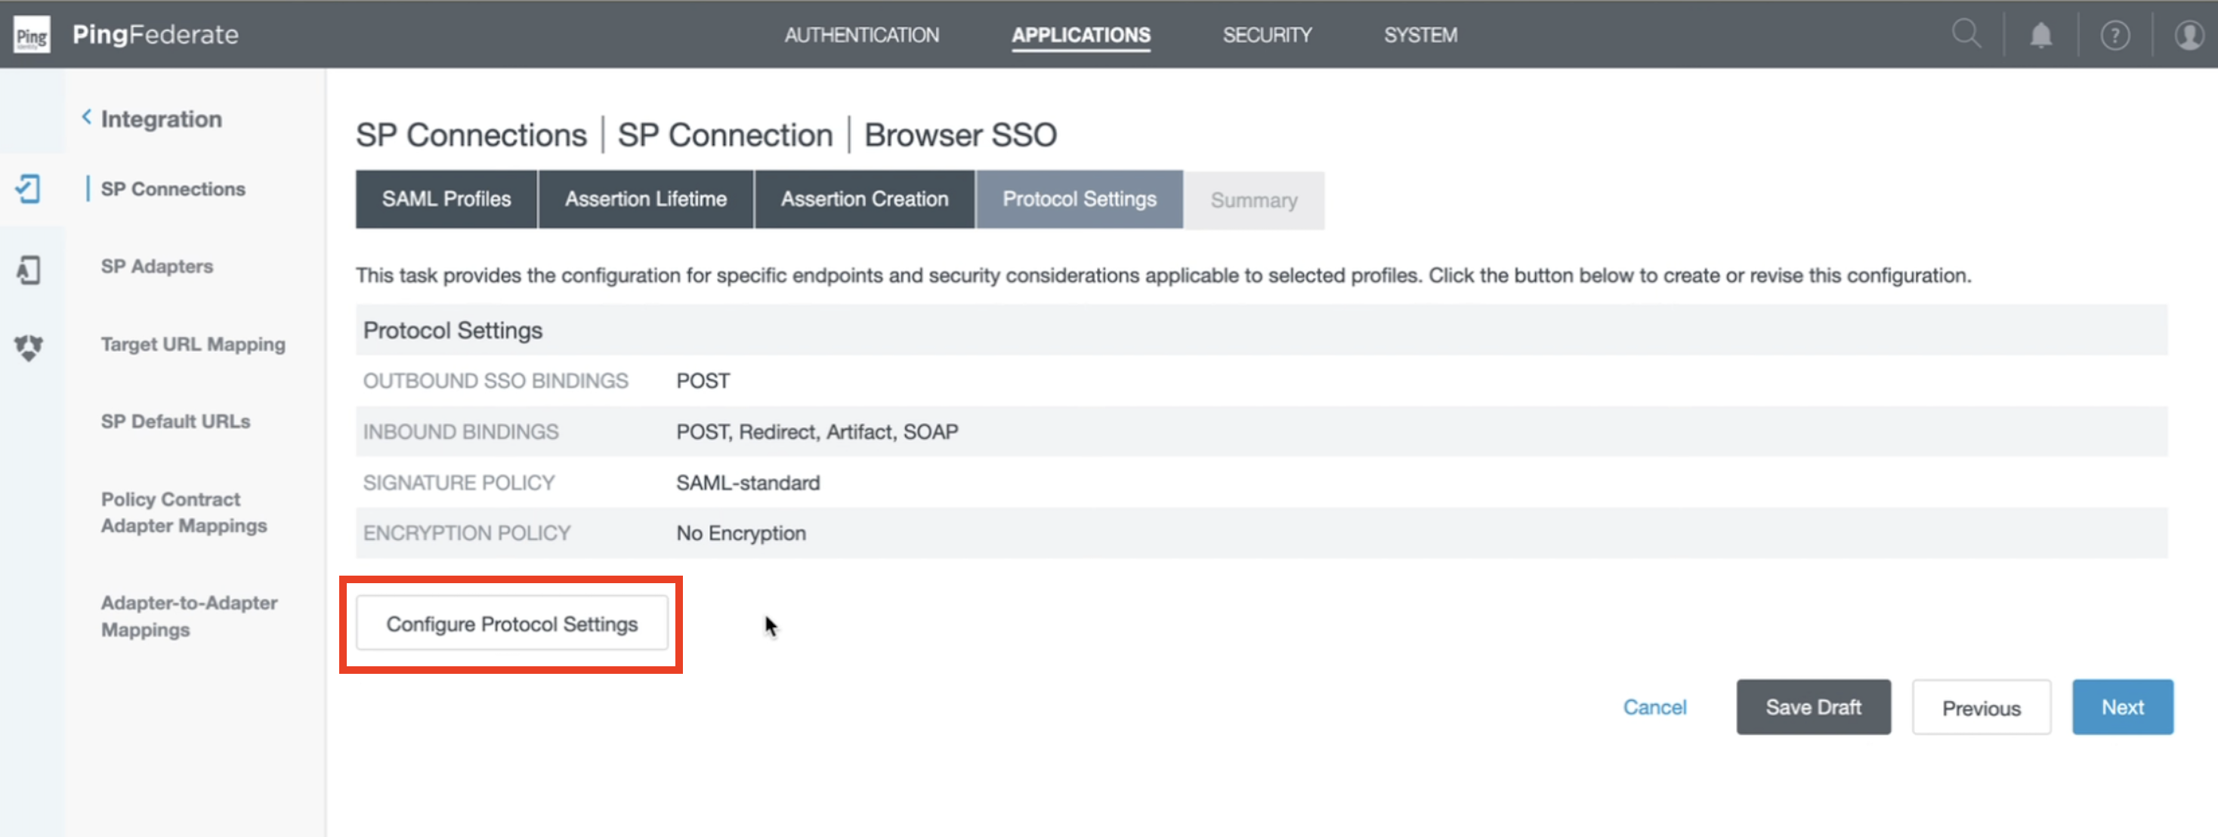2218x837 pixels.
Task: Collapse Integration with the back chevron
Action: point(86,117)
